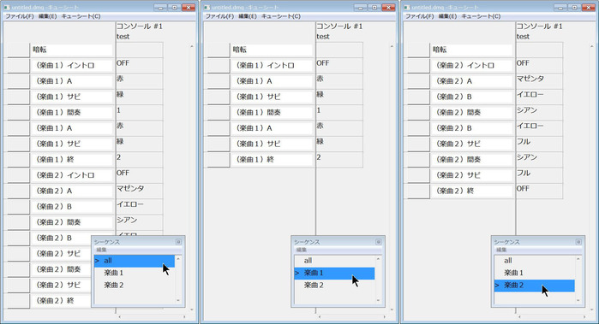599x324 pixels.
Task: Click the シーケンス panel corner icon in left window
Action: tap(178, 242)
